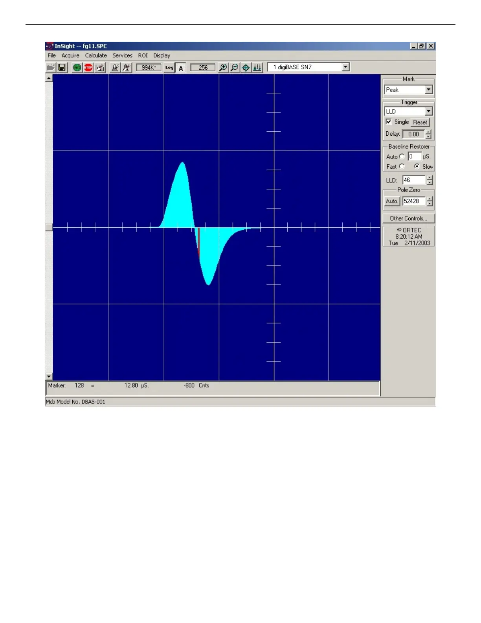The height and width of the screenshot is (623, 481).
Task: Click the mark ROI peak icon
Action: (x=115, y=68)
